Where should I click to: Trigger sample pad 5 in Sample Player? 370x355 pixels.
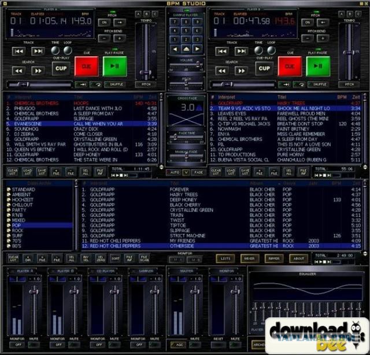[x=186, y=31]
